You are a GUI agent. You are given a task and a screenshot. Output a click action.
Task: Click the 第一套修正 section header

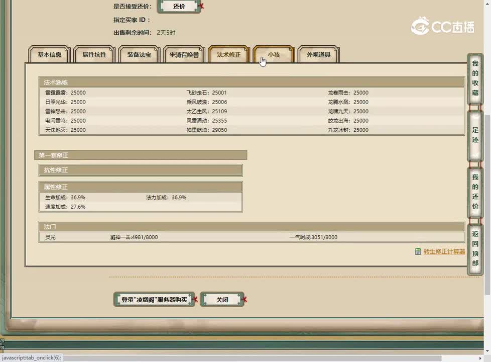pyautogui.click(x=141, y=155)
